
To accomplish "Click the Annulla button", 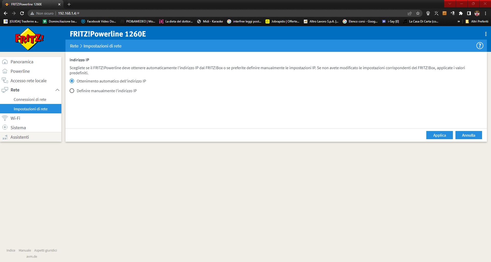I will pos(468,135).
